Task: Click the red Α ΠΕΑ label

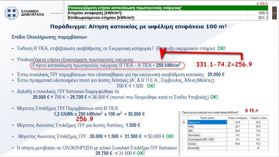Action: [262, 3]
